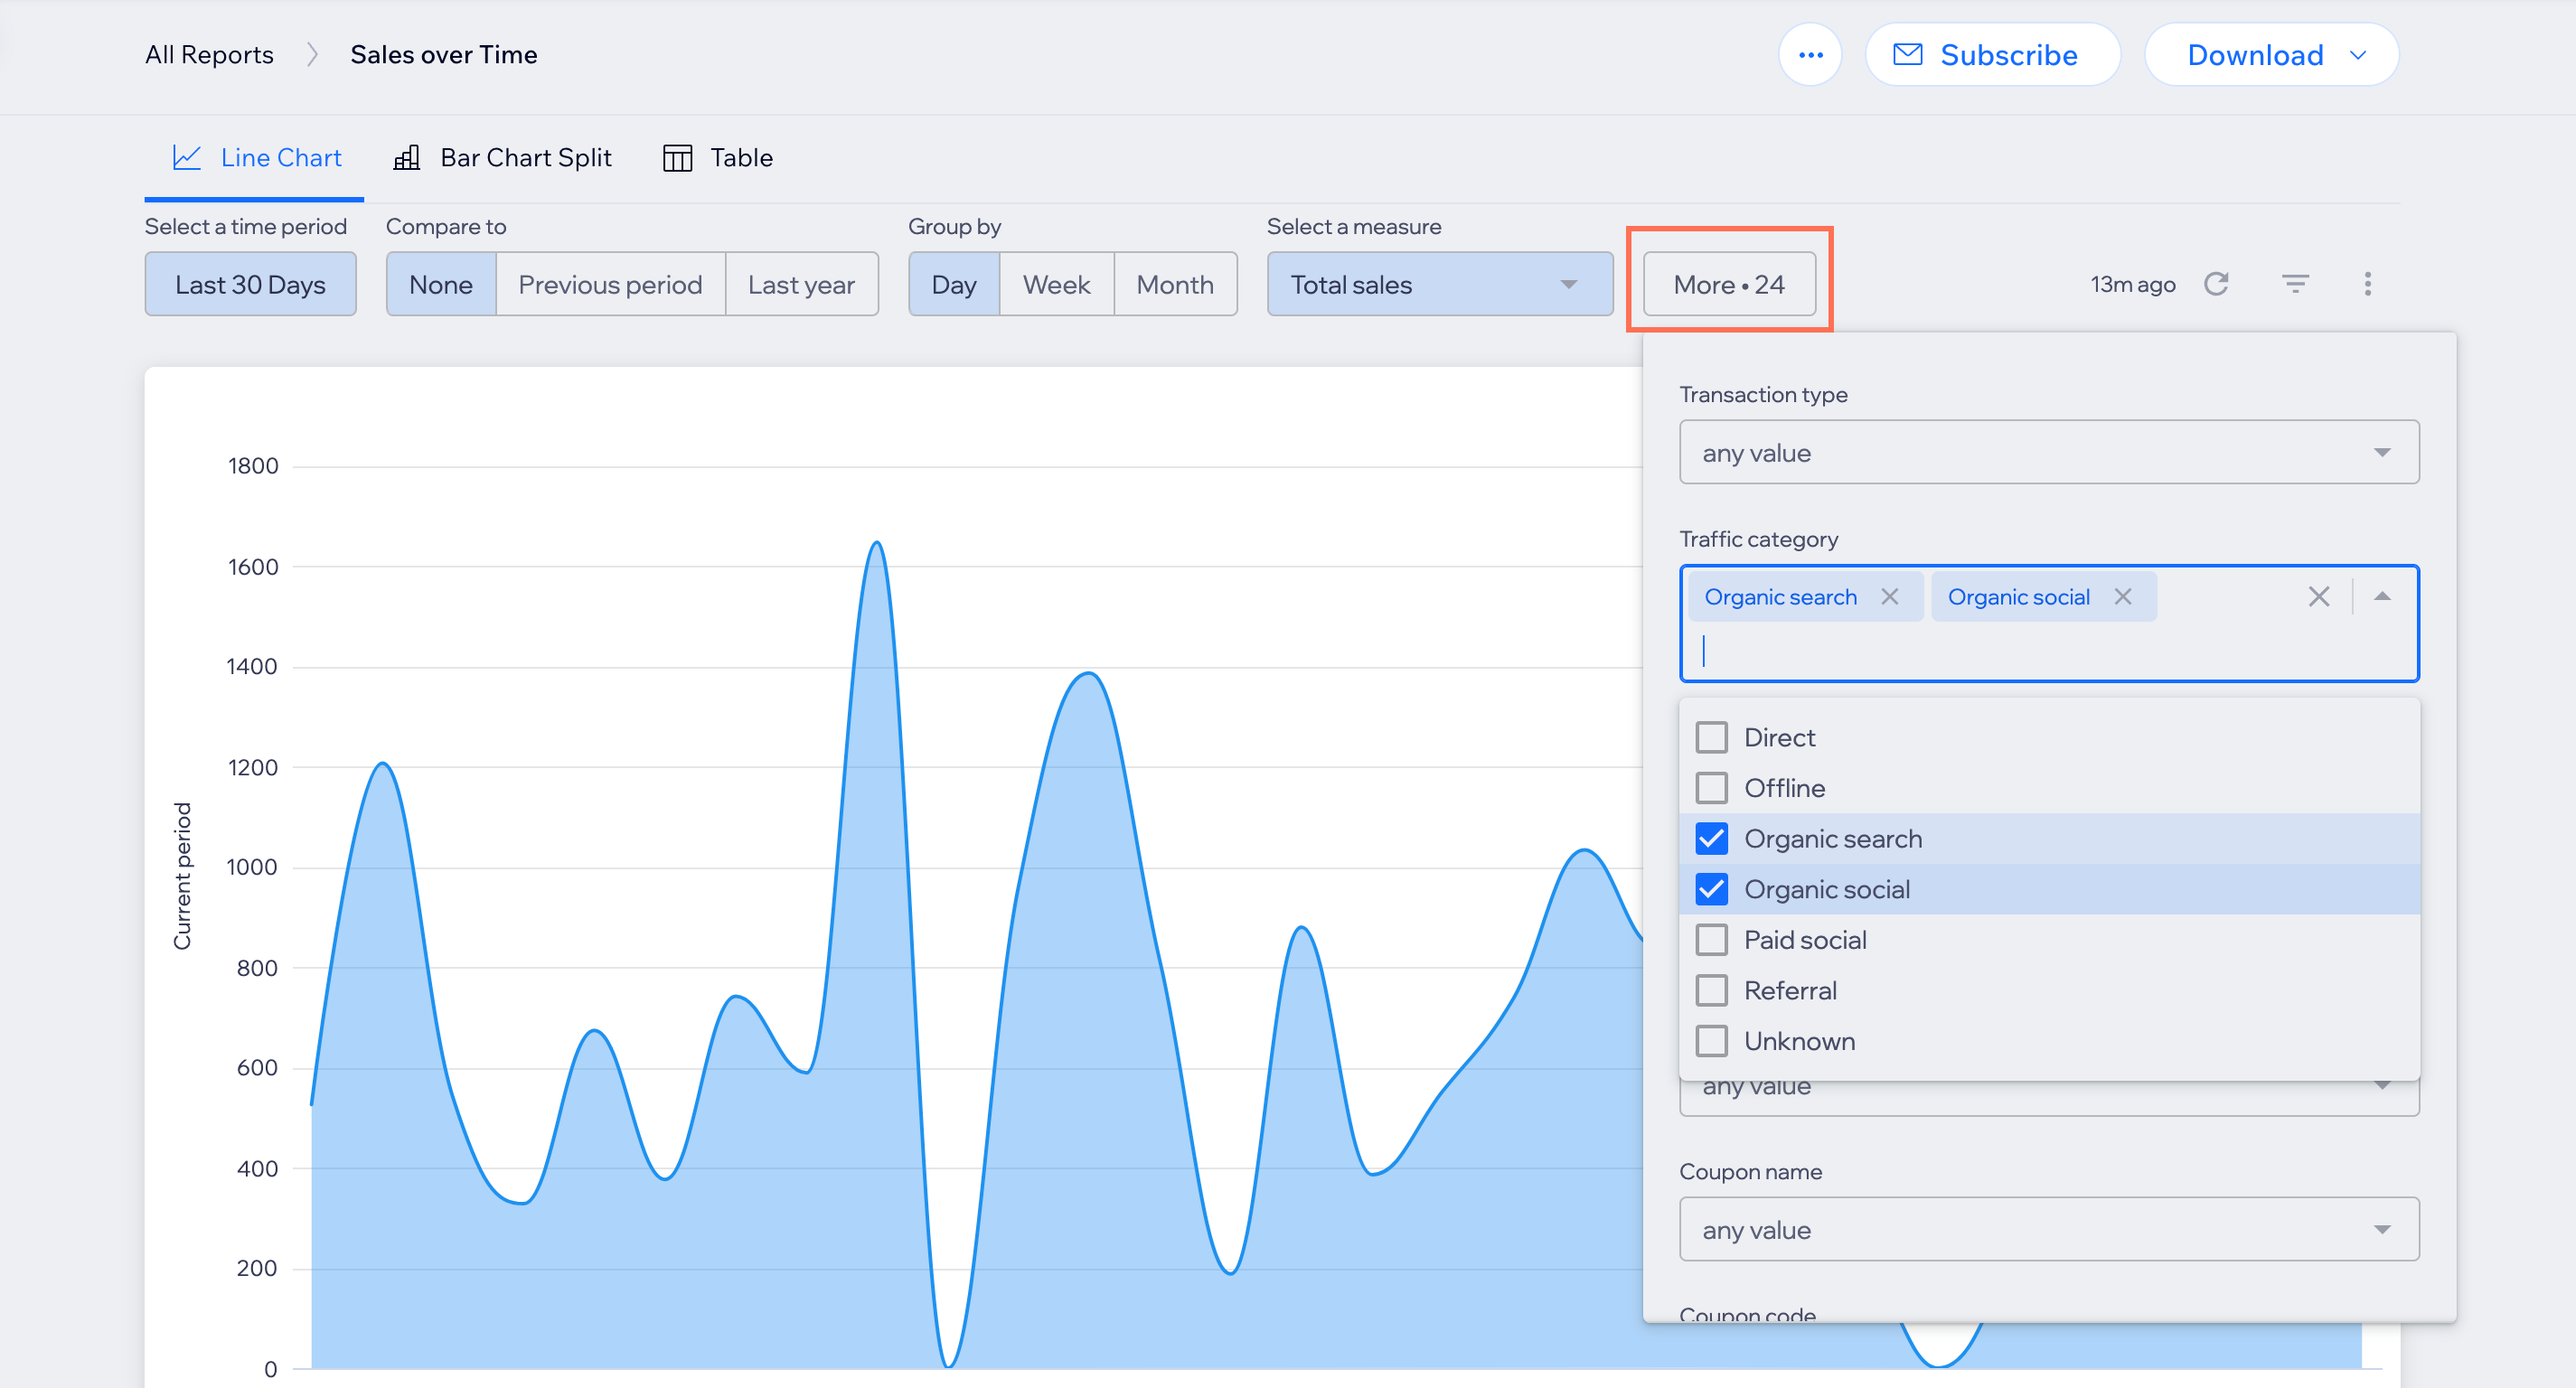Click the More • 24 filters button
The height and width of the screenshot is (1388, 2576).
click(1726, 284)
